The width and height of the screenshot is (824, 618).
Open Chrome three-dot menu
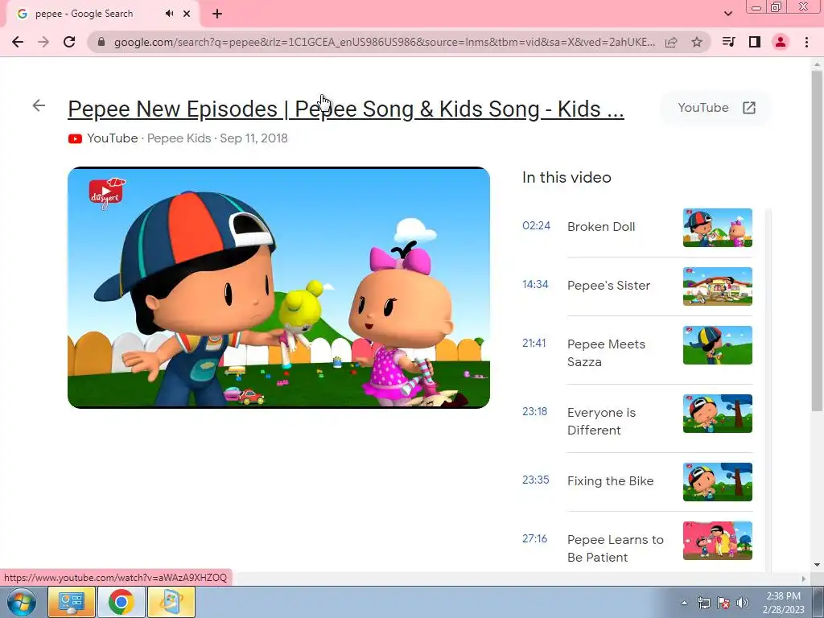point(806,42)
